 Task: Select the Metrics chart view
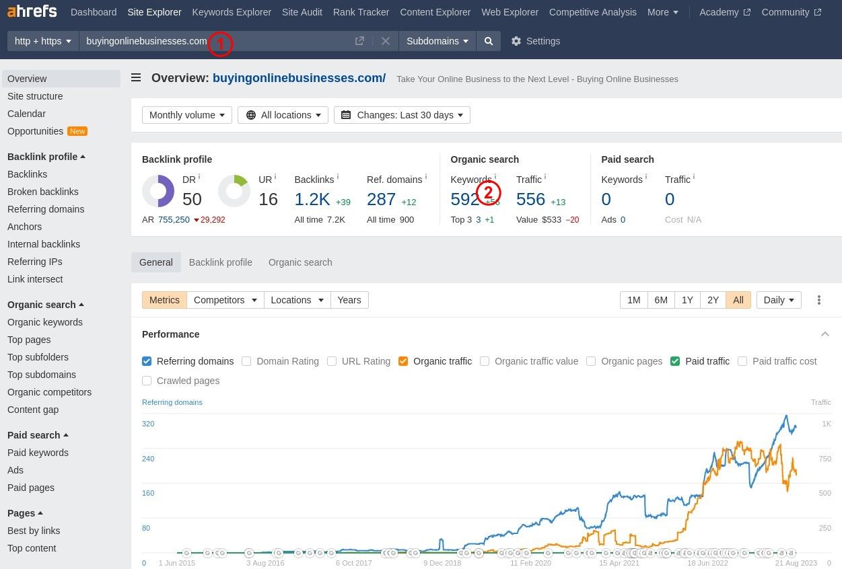(x=164, y=300)
